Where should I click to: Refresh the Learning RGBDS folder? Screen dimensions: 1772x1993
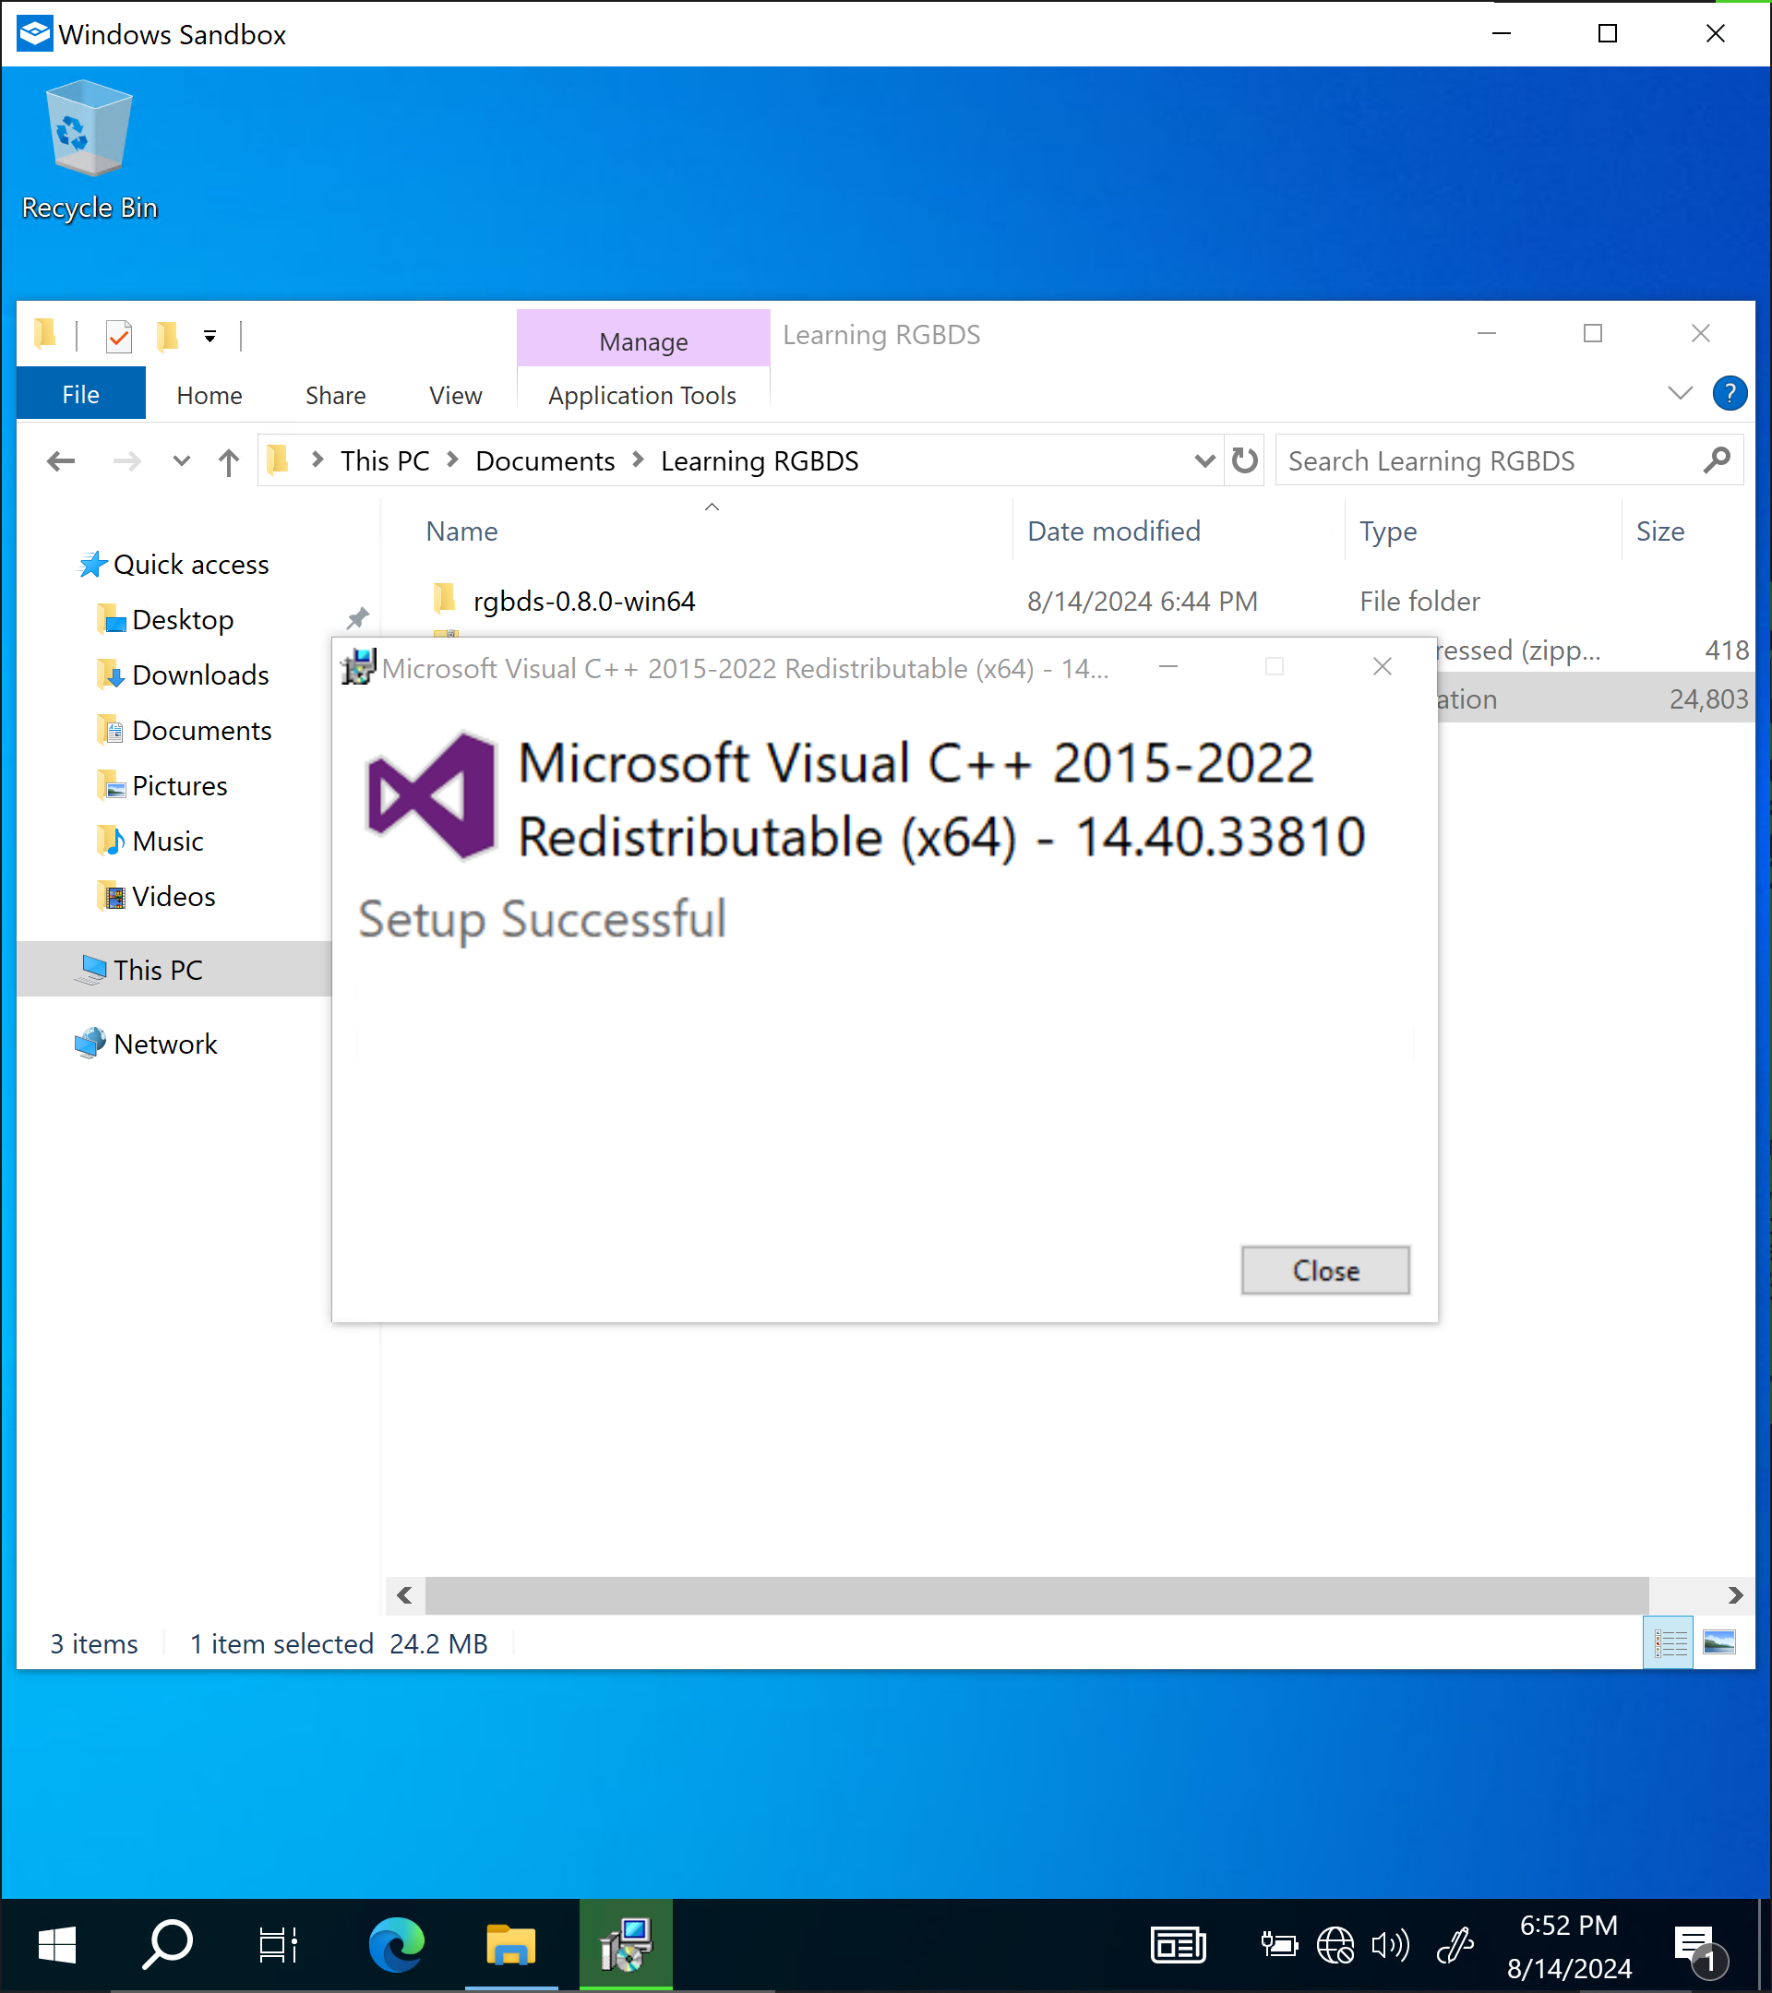pyautogui.click(x=1244, y=460)
